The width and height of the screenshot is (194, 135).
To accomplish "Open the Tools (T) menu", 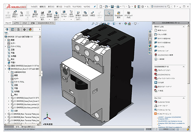I will pyautogui.click(x=67, y=6).
